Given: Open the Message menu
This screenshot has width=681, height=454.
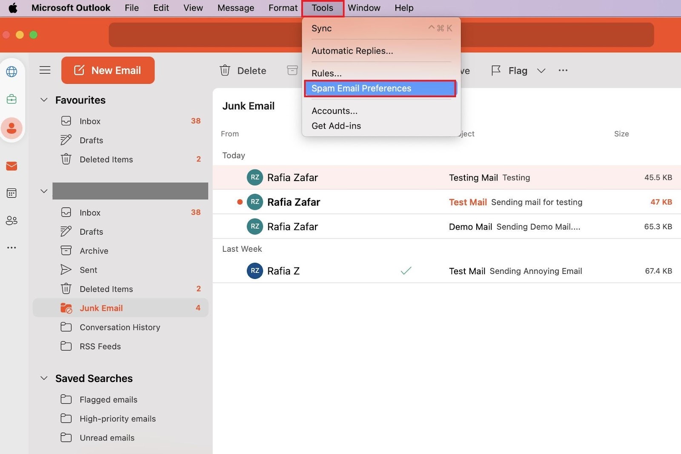Looking at the screenshot, I should [236, 8].
